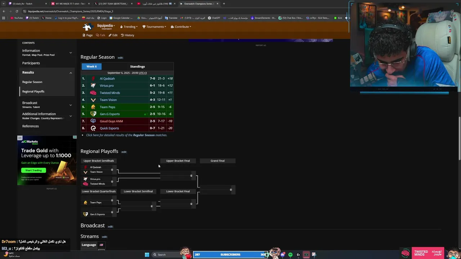Click Team Peps logo in standings
The height and width of the screenshot is (259, 461).
(93, 107)
